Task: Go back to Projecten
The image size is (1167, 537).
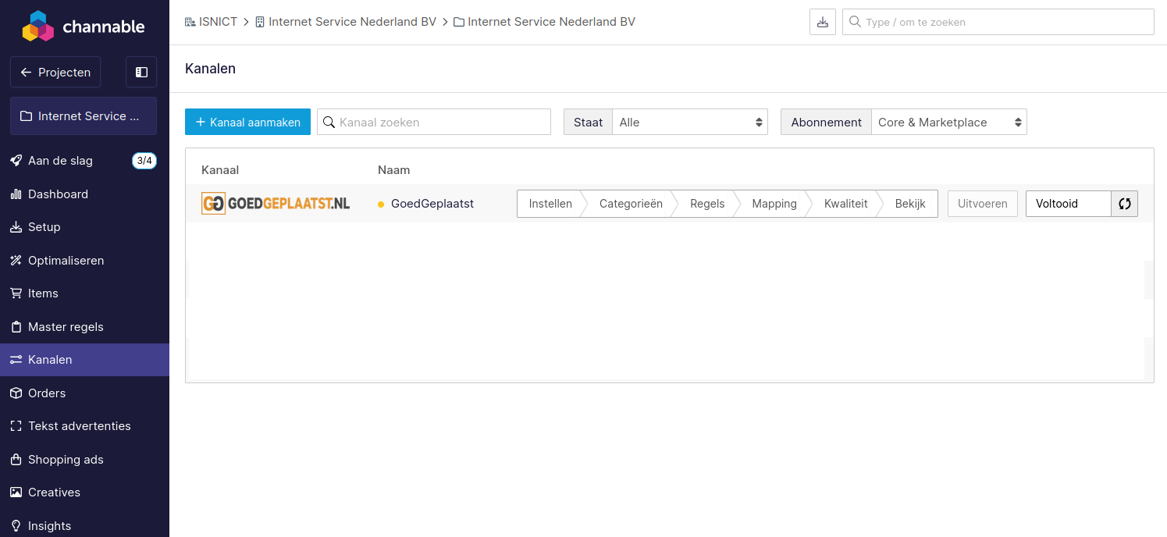Action: [x=55, y=72]
